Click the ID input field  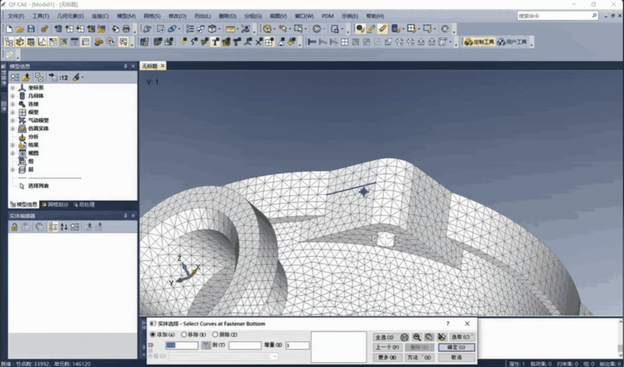181,345
